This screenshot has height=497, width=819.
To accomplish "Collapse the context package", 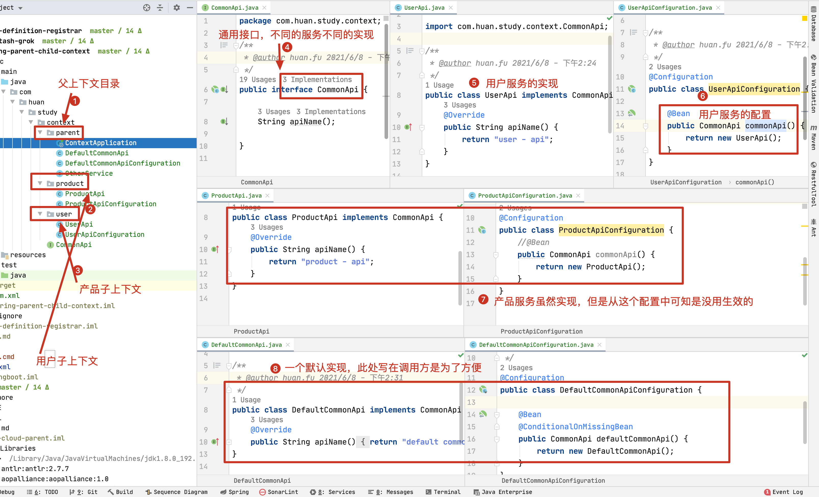I will tap(31, 122).
